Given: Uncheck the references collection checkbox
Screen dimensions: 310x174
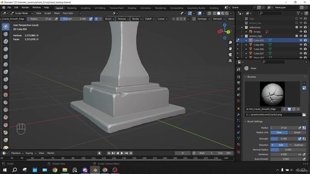Looking at the screenshot, I should (x=296, y=27).
